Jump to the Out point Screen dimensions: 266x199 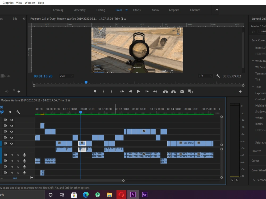click(155, 92)
